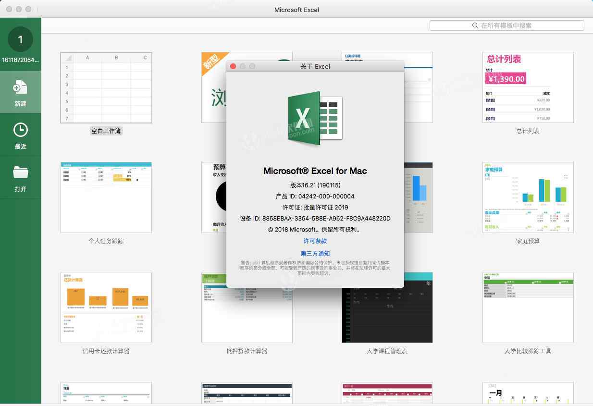Click the account name 1611872054… in sidebar
The image size is (593, 406).
coord(20,60)
